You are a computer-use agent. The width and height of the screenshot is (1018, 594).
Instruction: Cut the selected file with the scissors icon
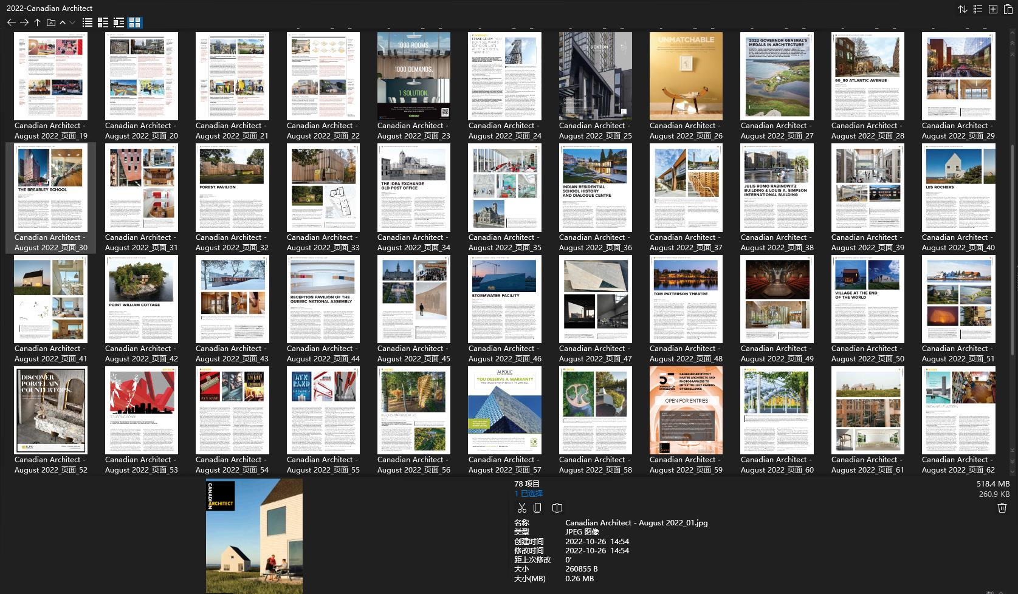click(521, 507)
